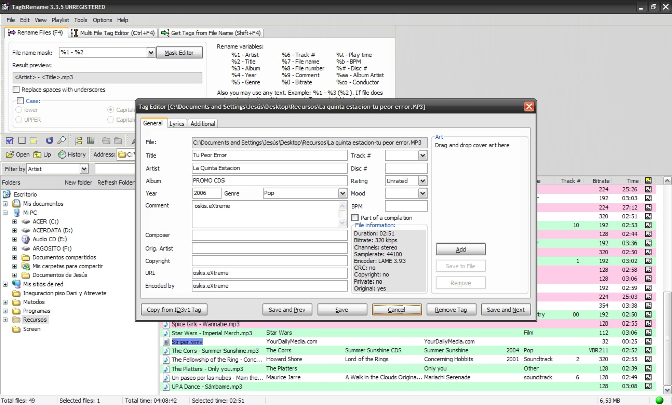Viewport: 672px width, 405px height.
Task: Click the select-all checkmark toolbar icon
Action: (x=10, y=140)
